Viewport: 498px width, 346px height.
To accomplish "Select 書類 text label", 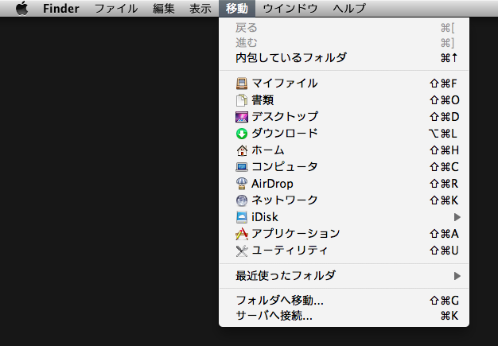I will 263,100.
